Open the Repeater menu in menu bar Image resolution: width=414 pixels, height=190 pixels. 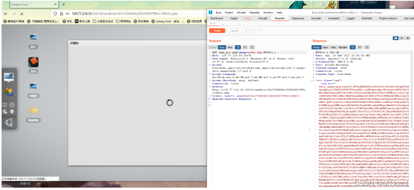click(x=255, y=13)
